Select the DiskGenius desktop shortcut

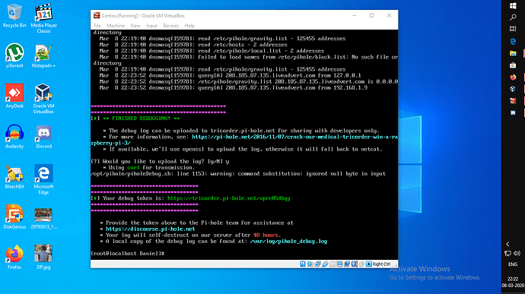pos(14,217)
